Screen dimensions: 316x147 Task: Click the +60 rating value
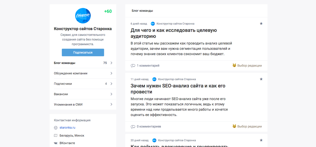click(x=108, y=11)
